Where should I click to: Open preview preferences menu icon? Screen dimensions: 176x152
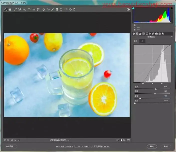[x=129, y=140]
